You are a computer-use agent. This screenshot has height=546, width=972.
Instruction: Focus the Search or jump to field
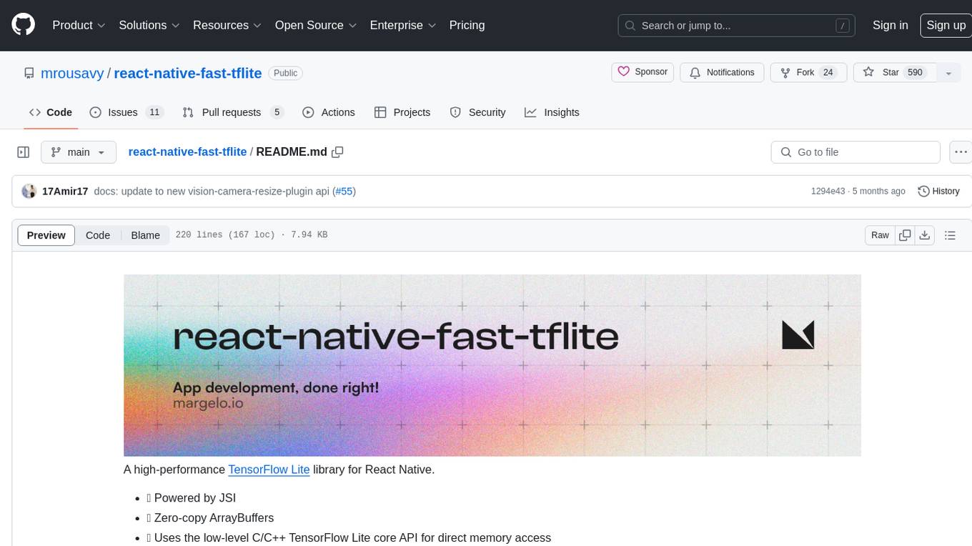[736, 25]
